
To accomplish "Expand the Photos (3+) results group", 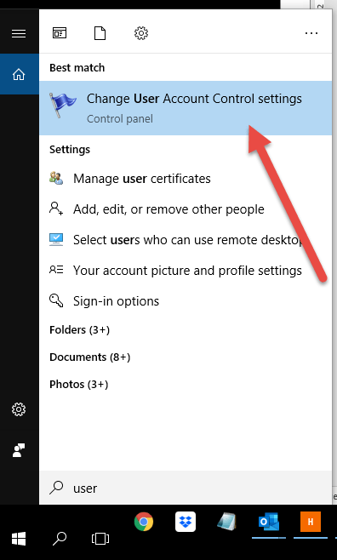I will pos(78,385).
